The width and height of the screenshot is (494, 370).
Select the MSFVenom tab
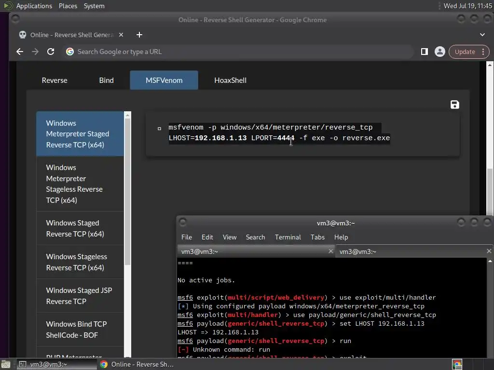point(164,80)
